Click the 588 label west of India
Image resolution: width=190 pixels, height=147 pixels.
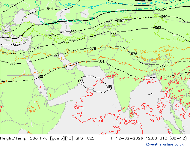(x=109, y=86)
